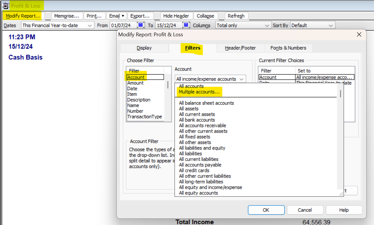Select Date in the filter list
The width and height of the screenshot is (374, 225).
tap(145, 88)
